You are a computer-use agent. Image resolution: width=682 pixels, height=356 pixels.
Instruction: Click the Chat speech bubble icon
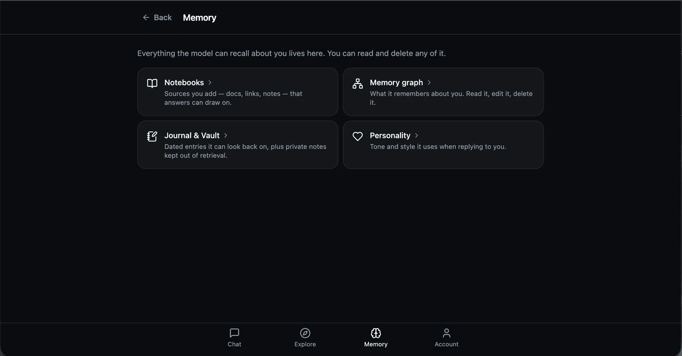(234, 333)
